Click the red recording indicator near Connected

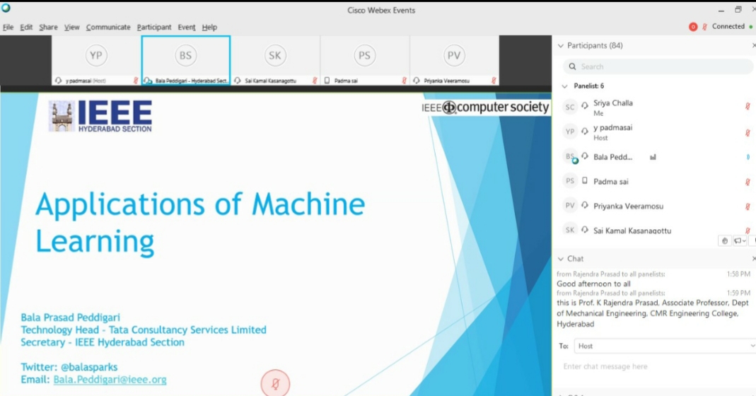tap(693, 27)
